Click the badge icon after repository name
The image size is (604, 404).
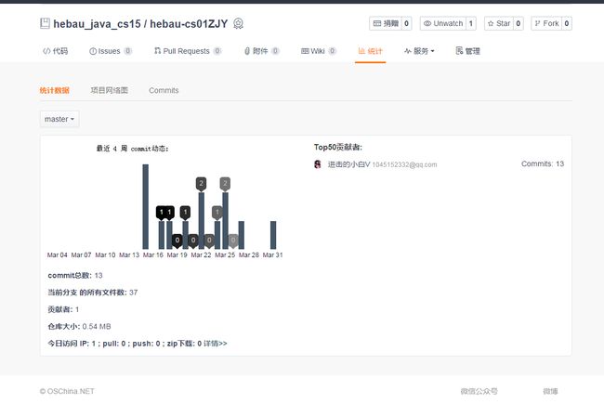[x=239, y=24]
